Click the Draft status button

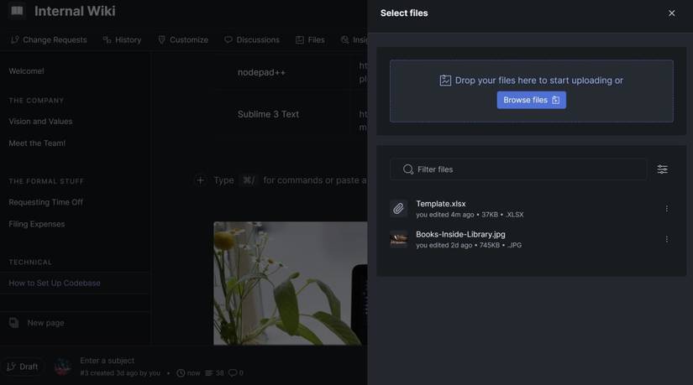point(22,367)
